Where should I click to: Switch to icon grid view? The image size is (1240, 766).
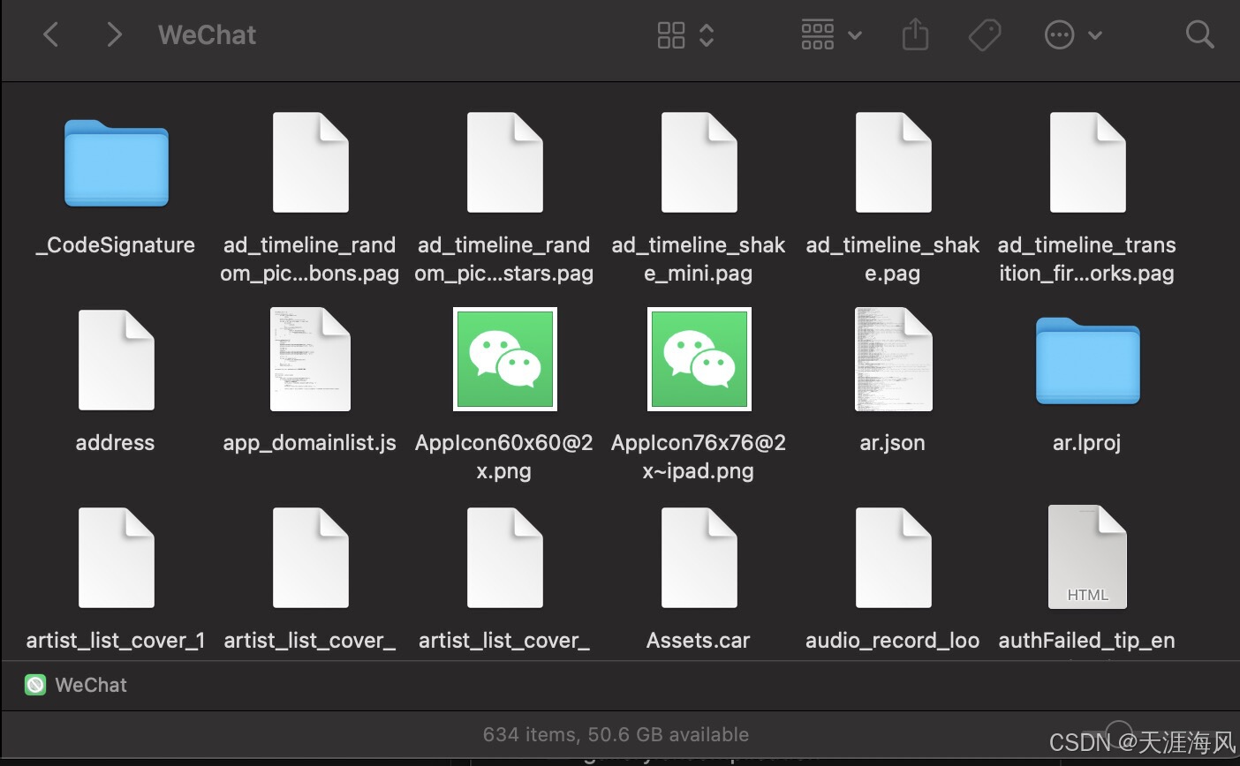[671, 35]
